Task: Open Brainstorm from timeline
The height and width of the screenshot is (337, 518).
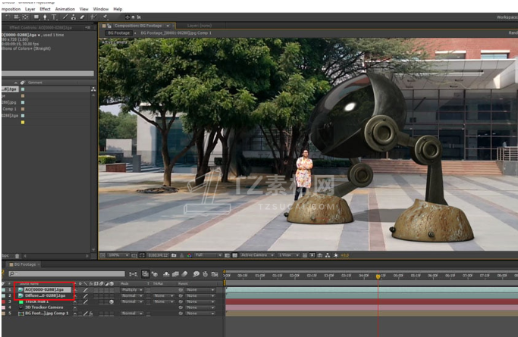Action: [x=196, y=274]
